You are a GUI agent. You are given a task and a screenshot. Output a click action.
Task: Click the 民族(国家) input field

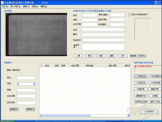(117, 15)
